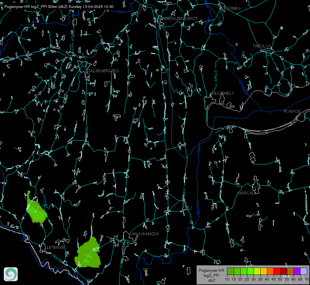Pick the 35–40 dBZ yellow legend swatch

pyautogui.click(x=264, y=271)
